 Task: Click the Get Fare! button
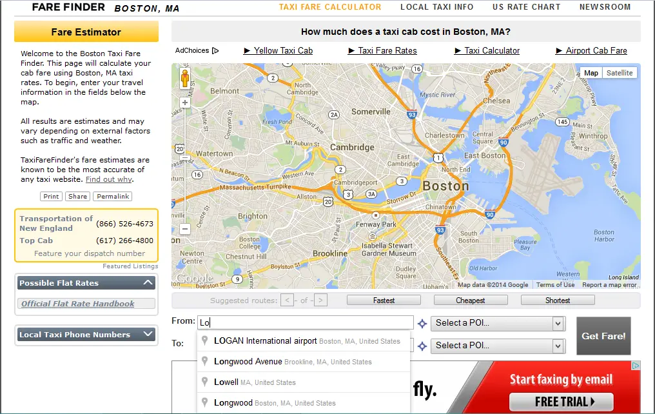[x=603, y=336]
